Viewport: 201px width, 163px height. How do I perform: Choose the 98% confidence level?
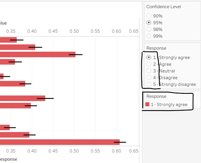pyautogui.click(x=149, y=29)
